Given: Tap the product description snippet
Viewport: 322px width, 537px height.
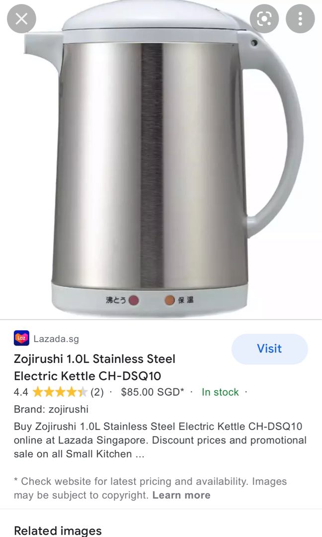Looking at the screenshot, I should pyautogui.click(x=160, y=440).
